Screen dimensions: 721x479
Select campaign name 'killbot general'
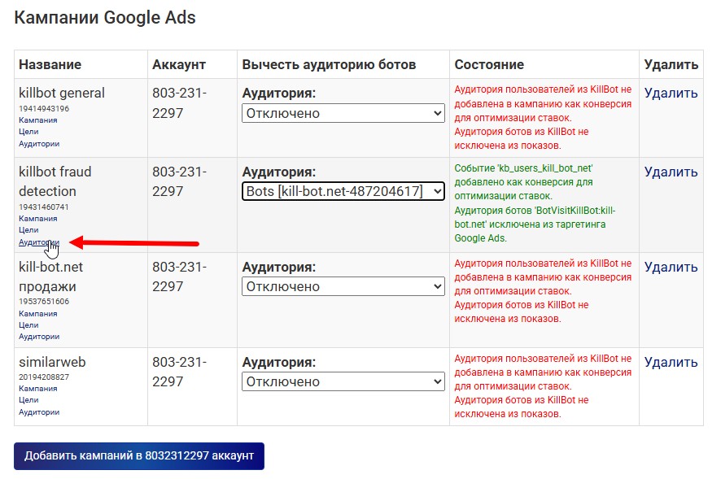62,93
